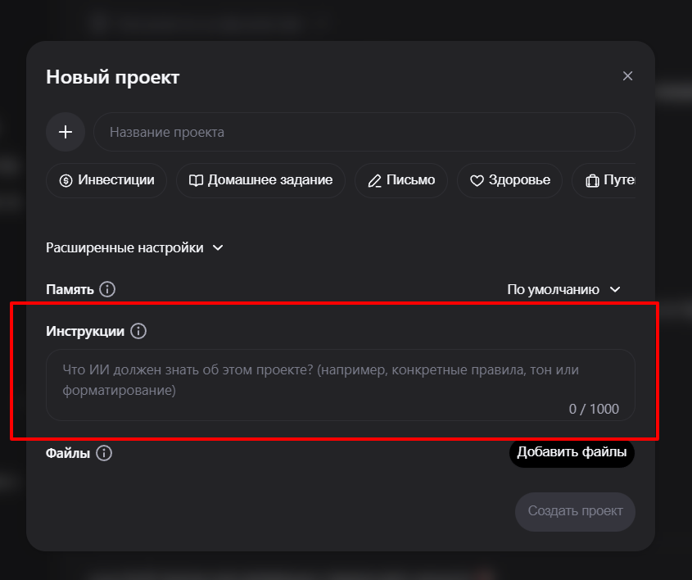Viewport: 692px width, 580px height.
Task: Click the heart icon on Здоровье chip
Action: (478, 180)
